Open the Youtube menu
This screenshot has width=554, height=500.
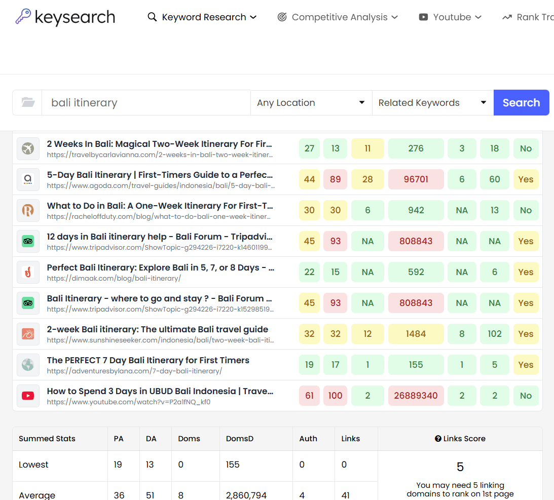pyautogui.click(x=450, y=17)
